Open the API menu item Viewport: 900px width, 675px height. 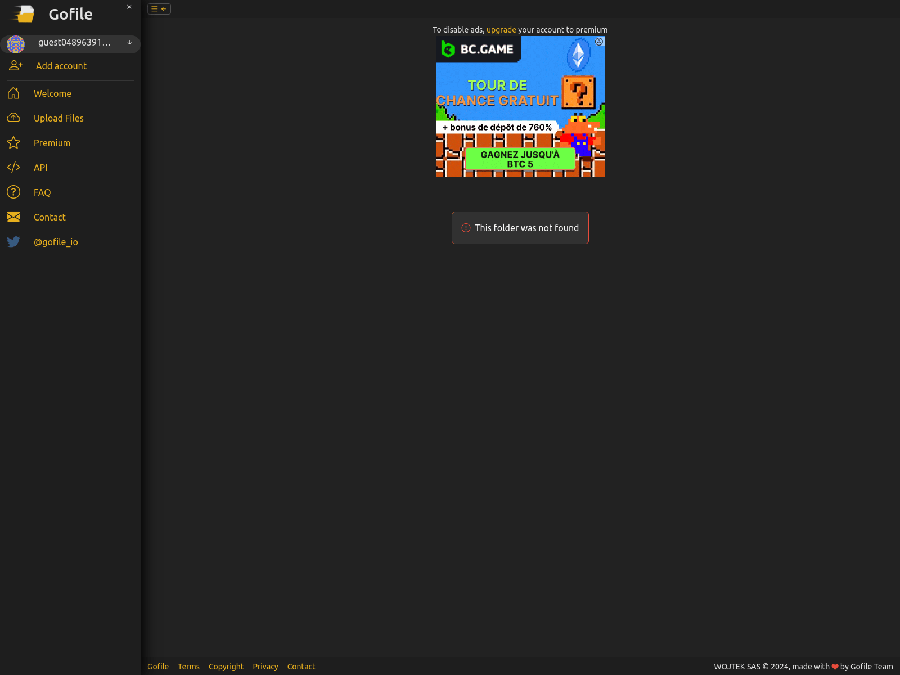pos(40,168)
